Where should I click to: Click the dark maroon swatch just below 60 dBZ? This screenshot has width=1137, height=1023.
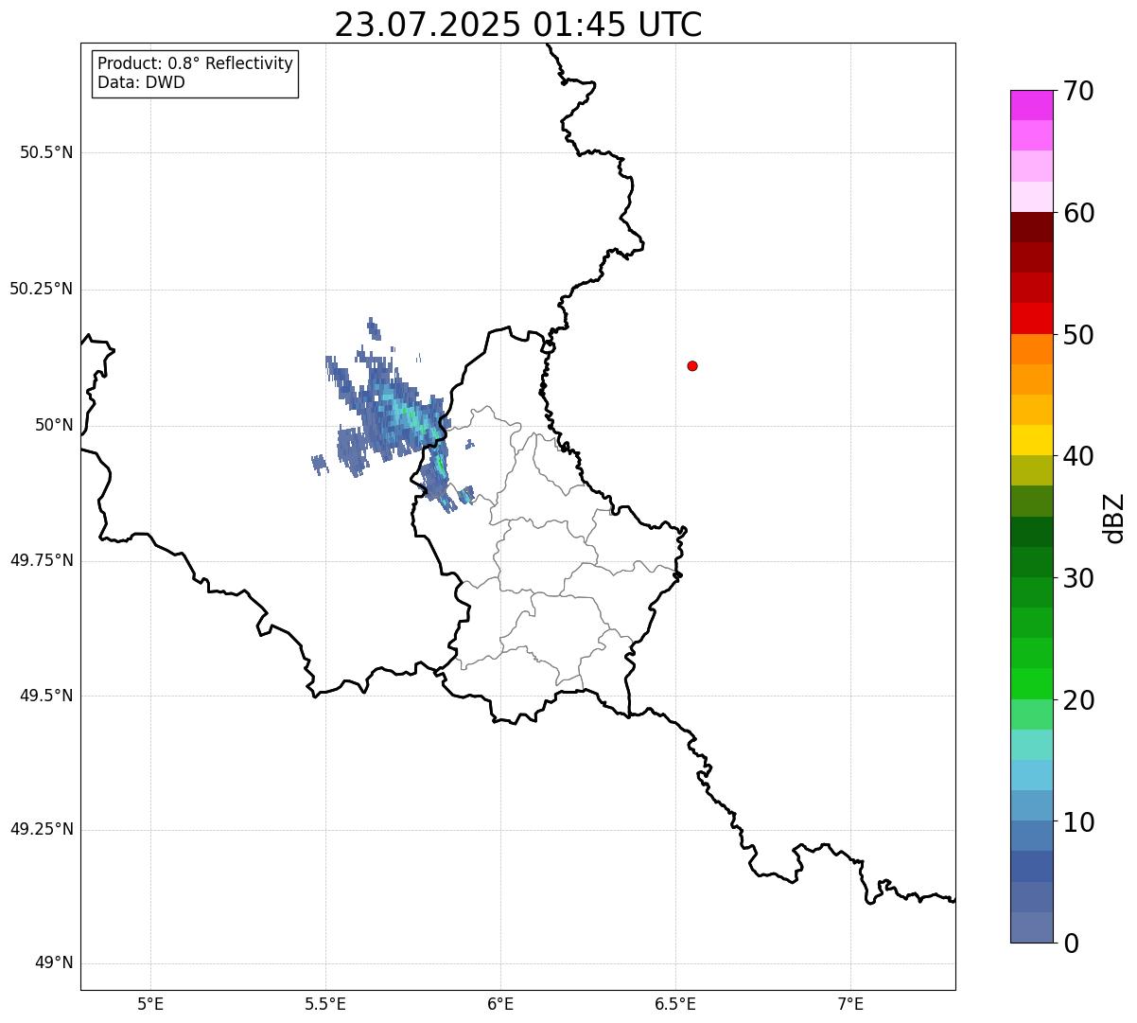[x=1032, y=227]
